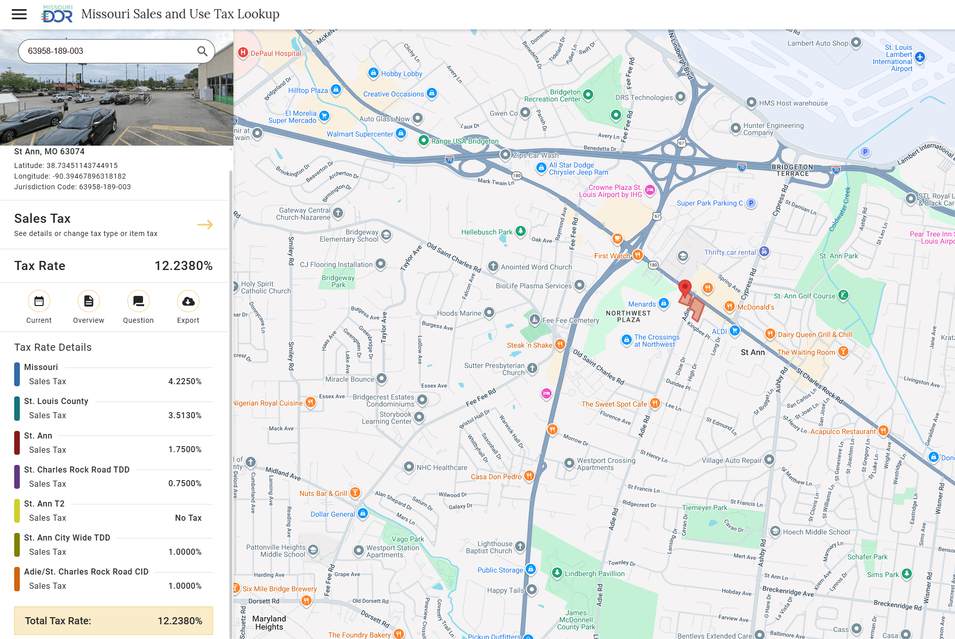Click the Tax Rate Details heading
Image resolution: width=955 pixels, height=639 pixels.
pos(53,348)
